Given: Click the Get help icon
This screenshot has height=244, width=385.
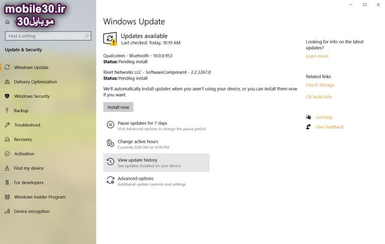Looking at the screenshot, I should point(308,117).
